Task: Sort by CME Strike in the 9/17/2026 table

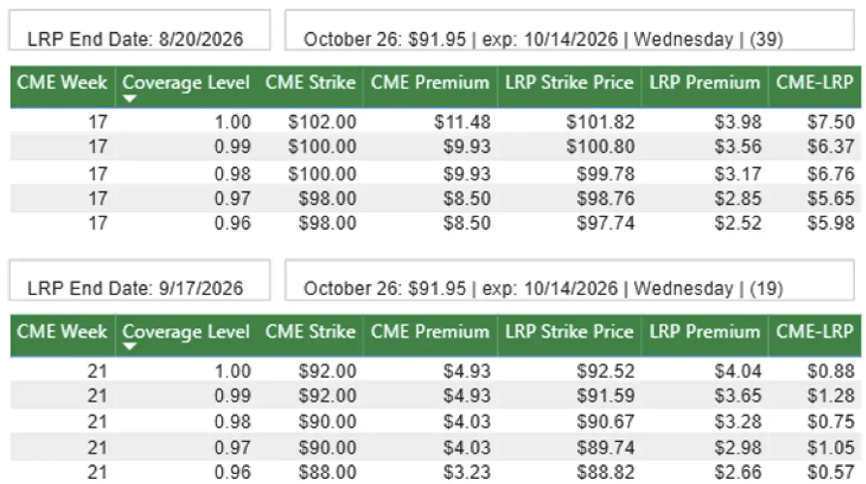Action: [311, 332]
